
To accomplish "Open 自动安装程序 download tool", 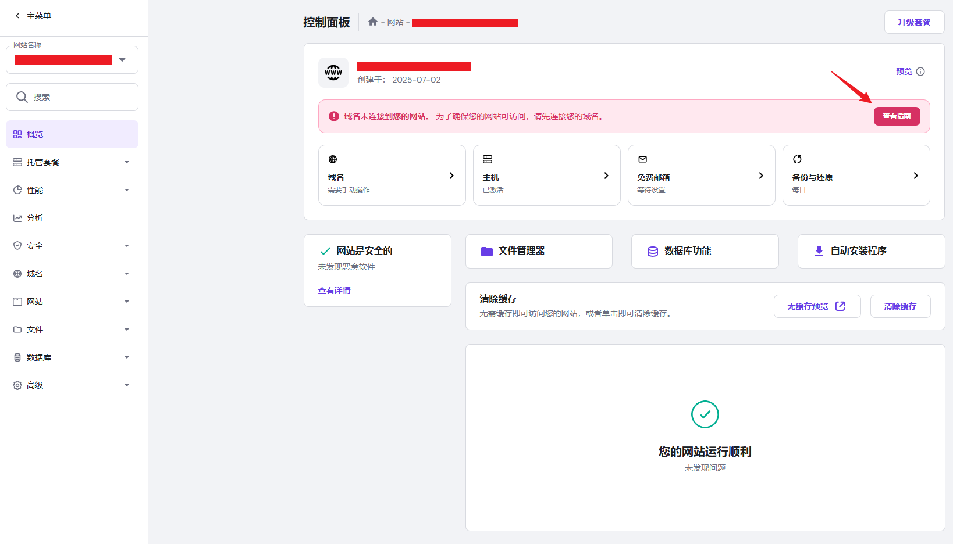I will click(871, 251).
